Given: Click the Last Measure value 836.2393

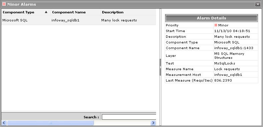Looking at the screenshot, I should [223, 80].
